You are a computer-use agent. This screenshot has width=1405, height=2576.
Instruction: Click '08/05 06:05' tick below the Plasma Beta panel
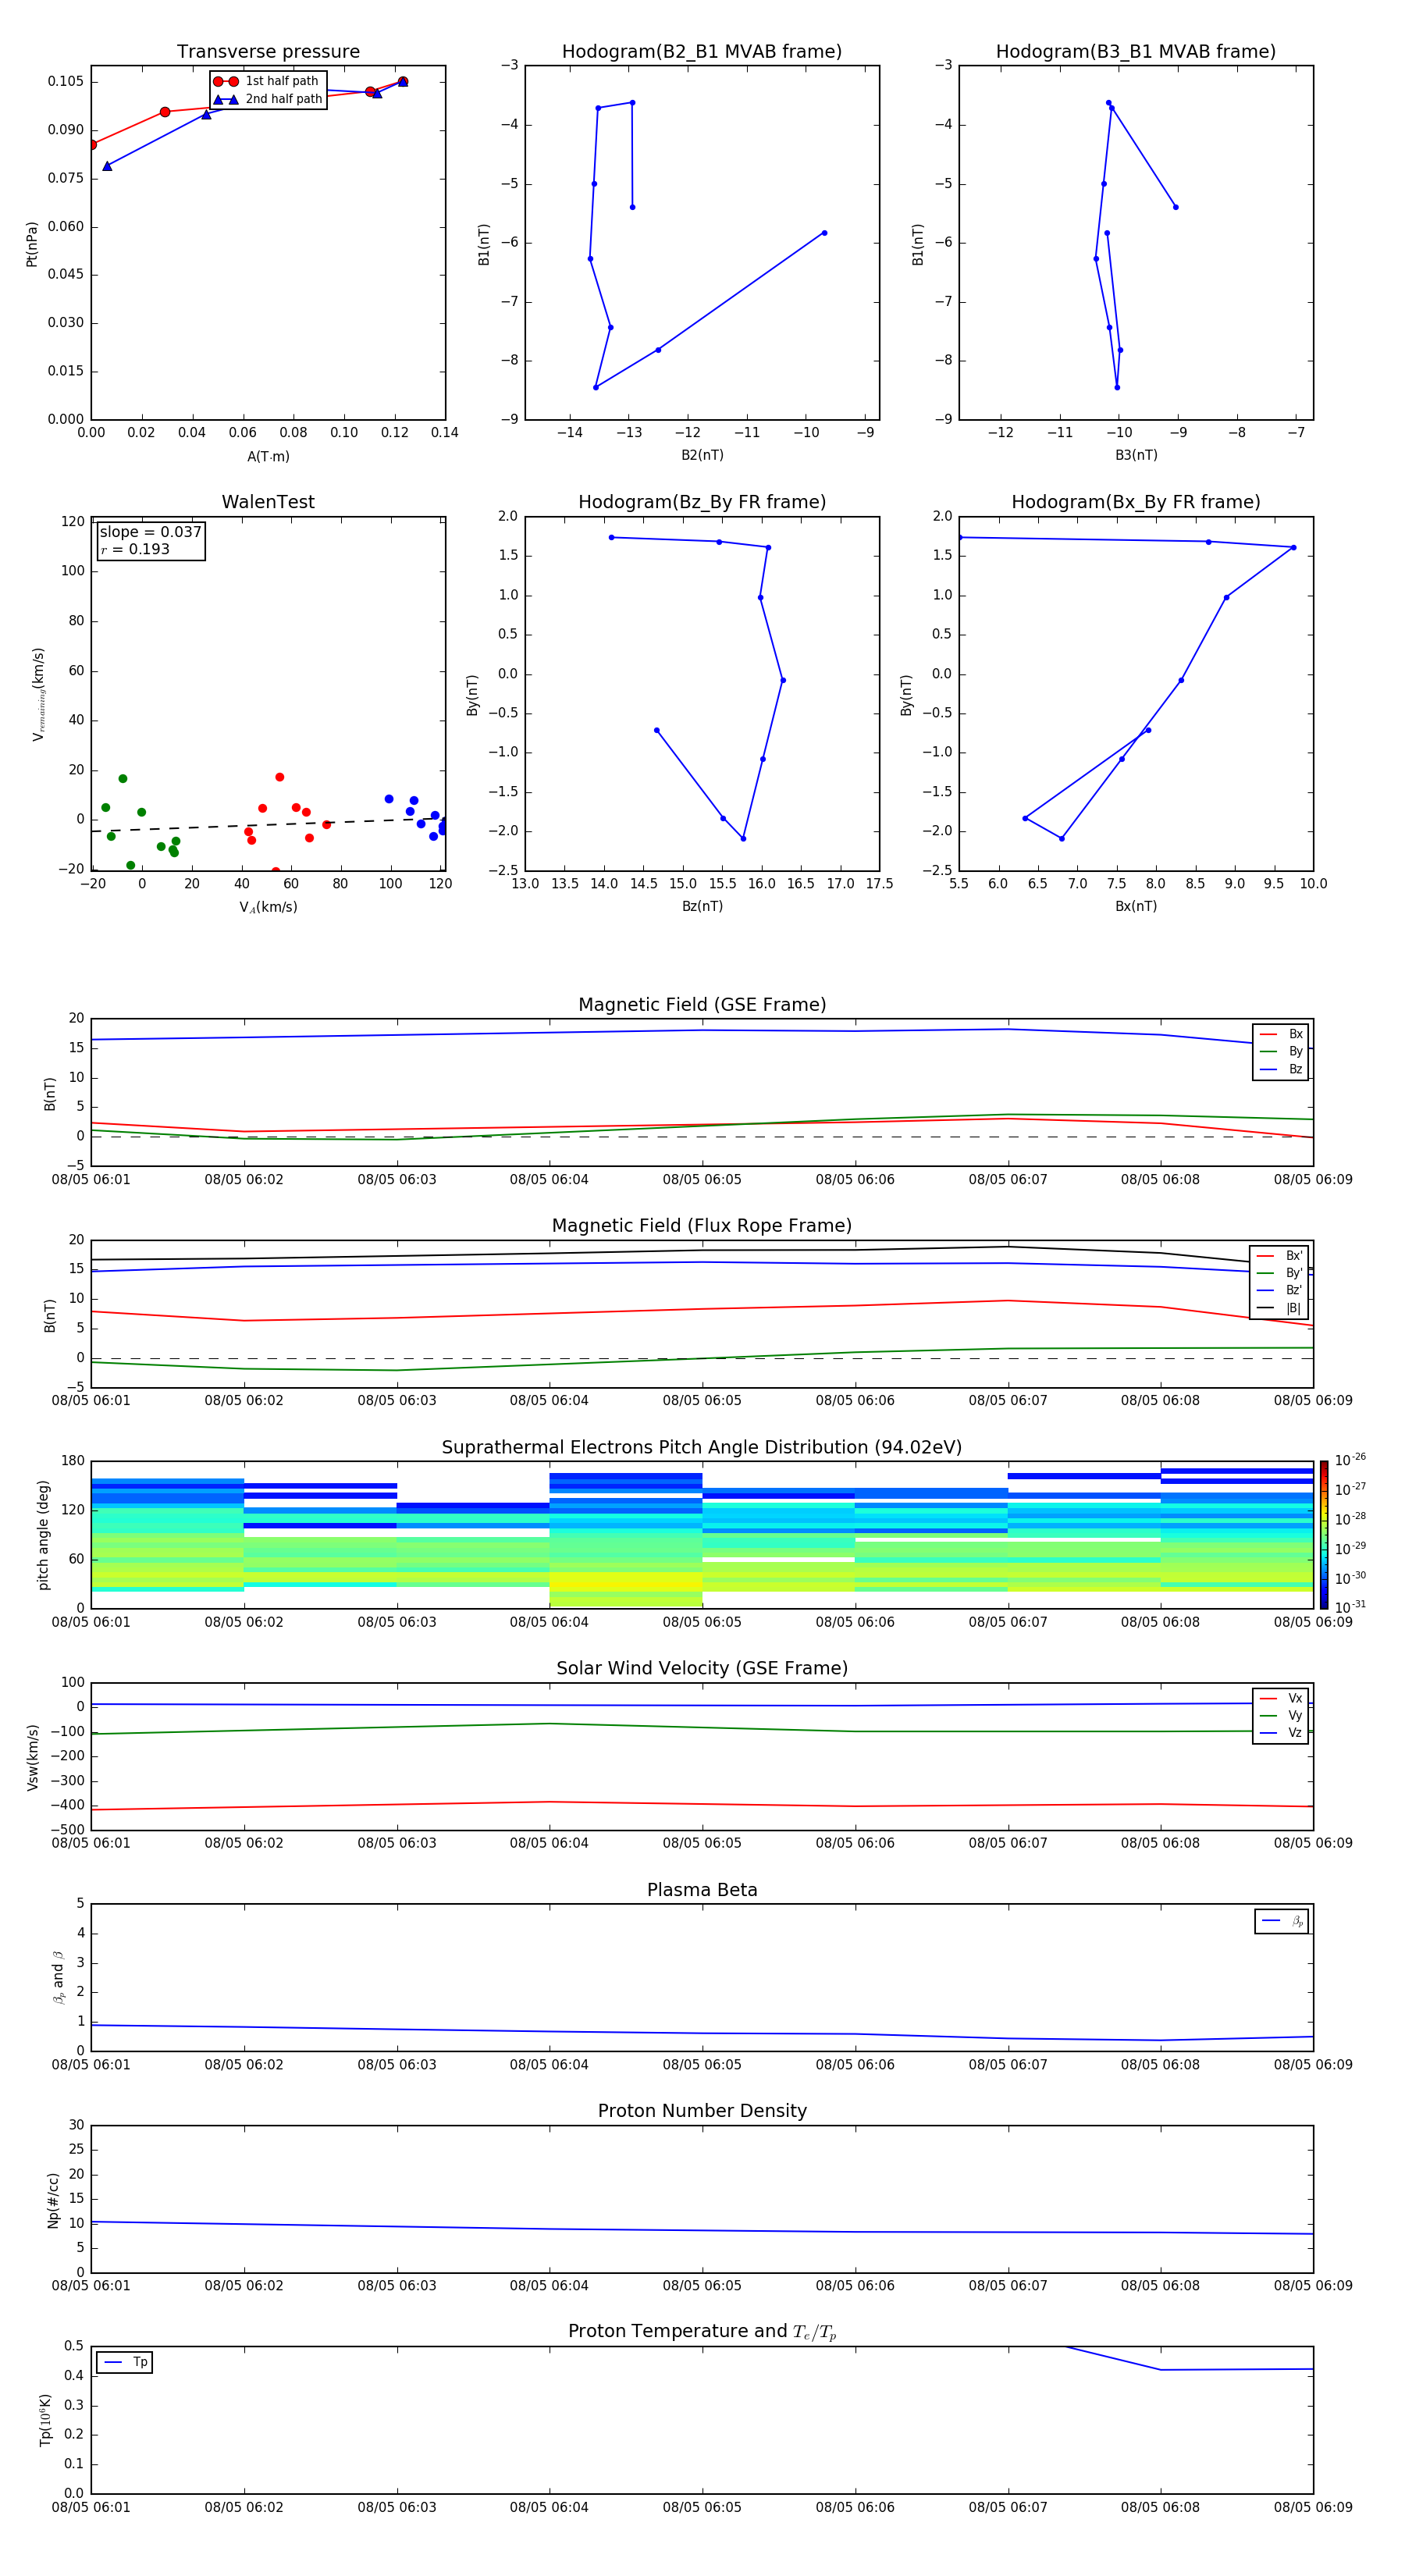click(702, 2065)
